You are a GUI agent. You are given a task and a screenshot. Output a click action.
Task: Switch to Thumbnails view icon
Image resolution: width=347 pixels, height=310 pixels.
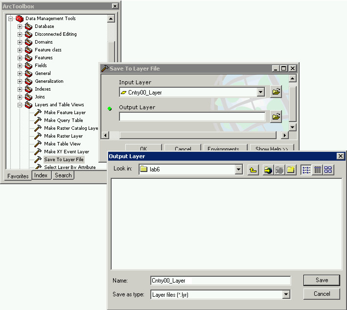[328, 170]
